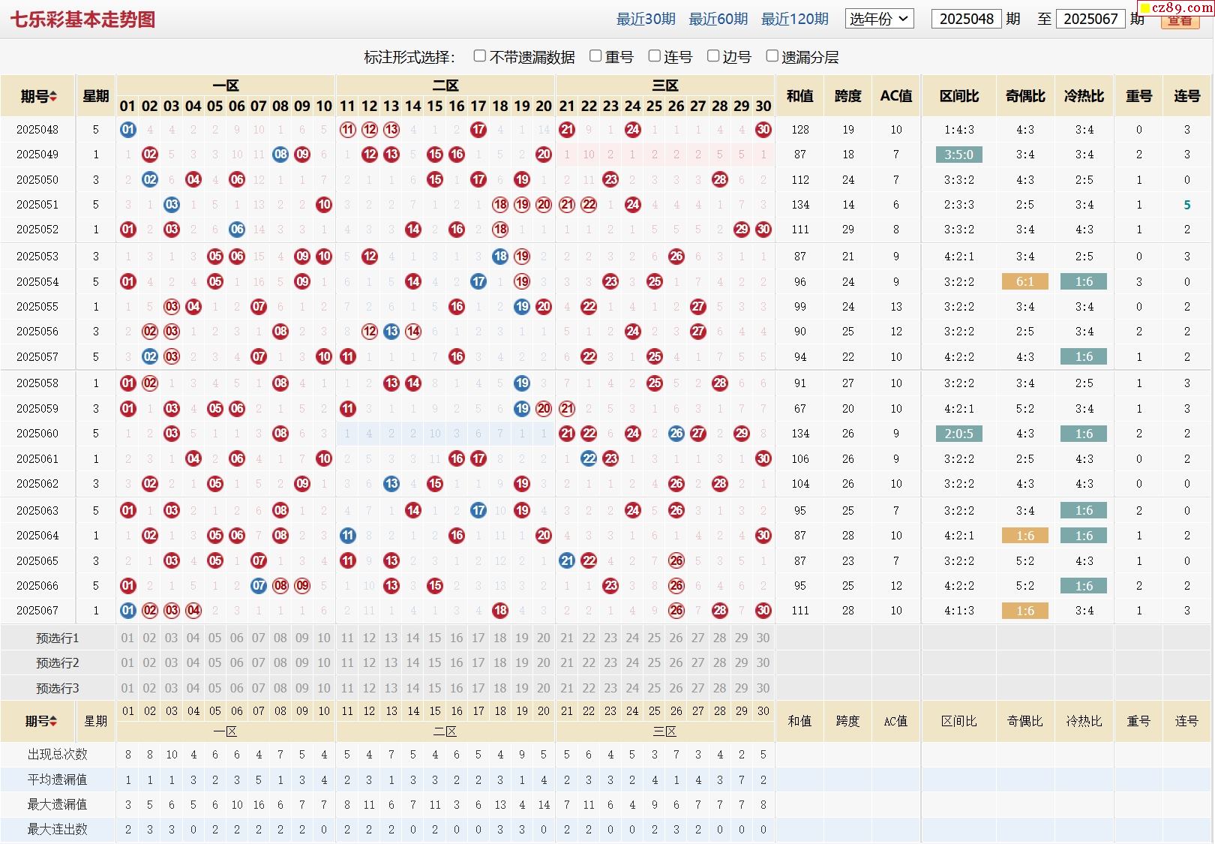Screen dimensions: 1215x844
Task: Select row label 2025055
Action: (37, 307)
